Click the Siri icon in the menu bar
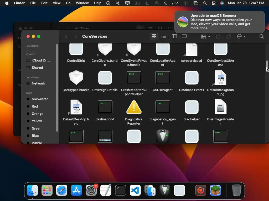This screenshot has width=269, height=201. click(222, 3)
